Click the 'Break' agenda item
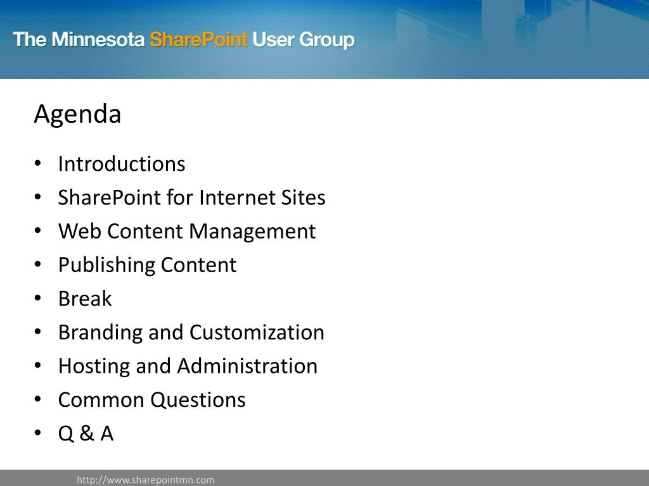The image size is (649, 486). pos(85,299)
